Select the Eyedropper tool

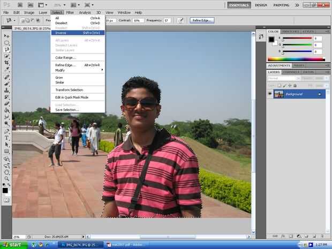coord(6,69)
